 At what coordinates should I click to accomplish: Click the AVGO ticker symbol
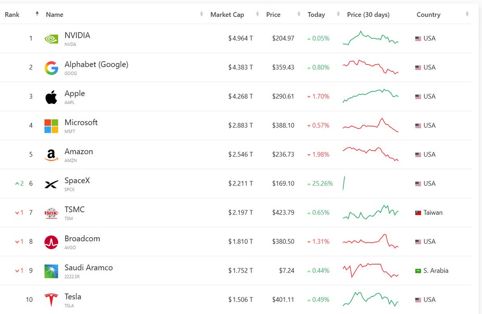tap(70, 248)
